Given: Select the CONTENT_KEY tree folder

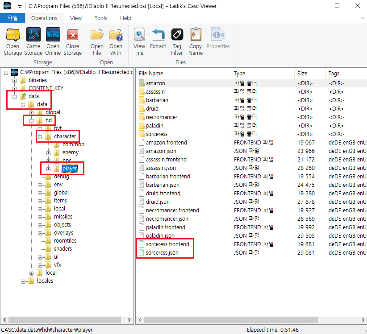Looking at the screenshot, I should click(x=46, y=88).
